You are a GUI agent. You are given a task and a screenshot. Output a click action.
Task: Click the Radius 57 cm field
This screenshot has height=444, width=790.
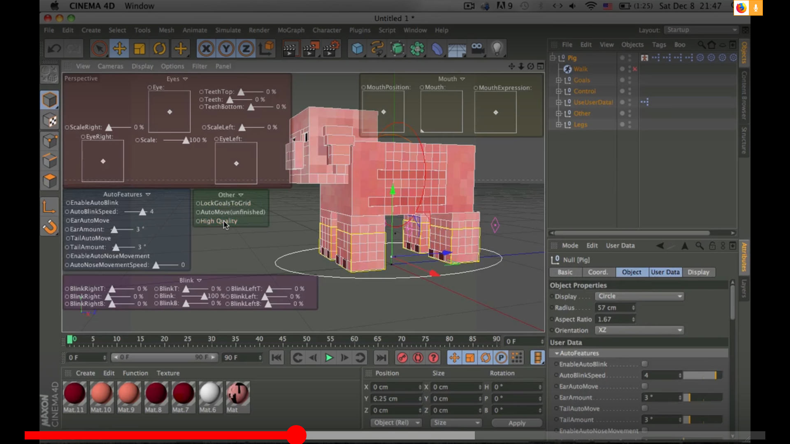click(615, 308)
